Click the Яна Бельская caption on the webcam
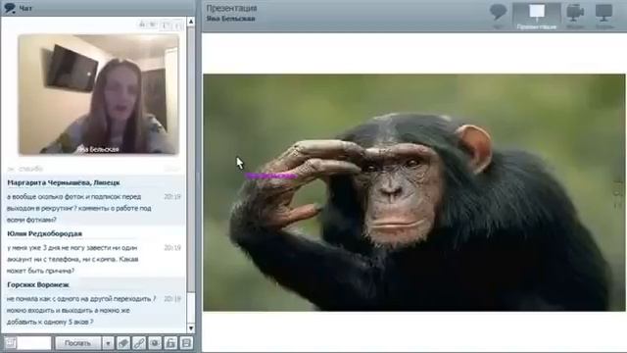627x353 pixels. tap(98, 149)
